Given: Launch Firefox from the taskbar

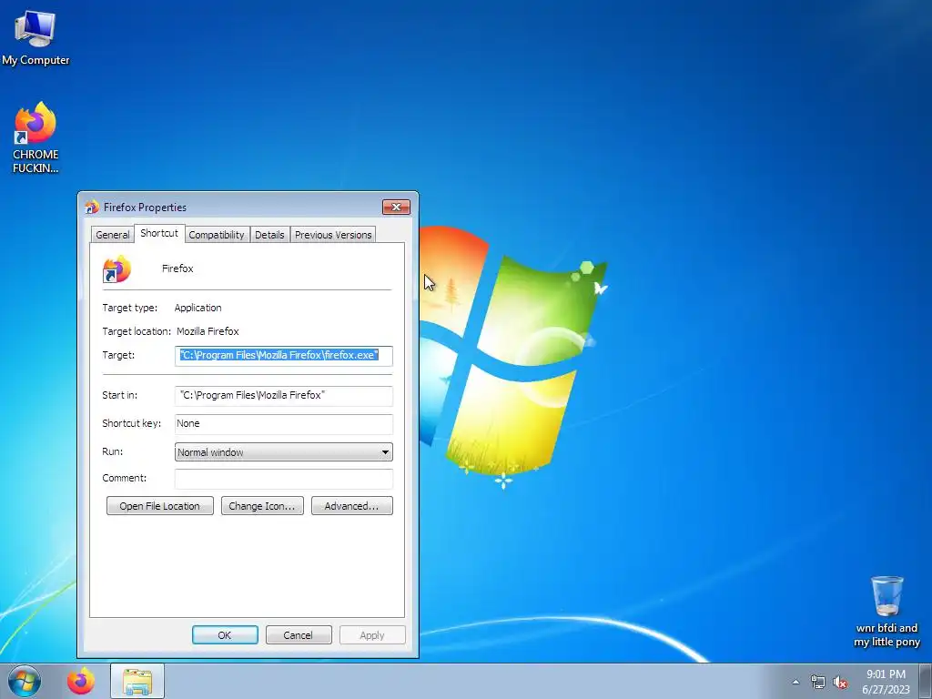Looking at the screenshot, I should pos(81,681).
